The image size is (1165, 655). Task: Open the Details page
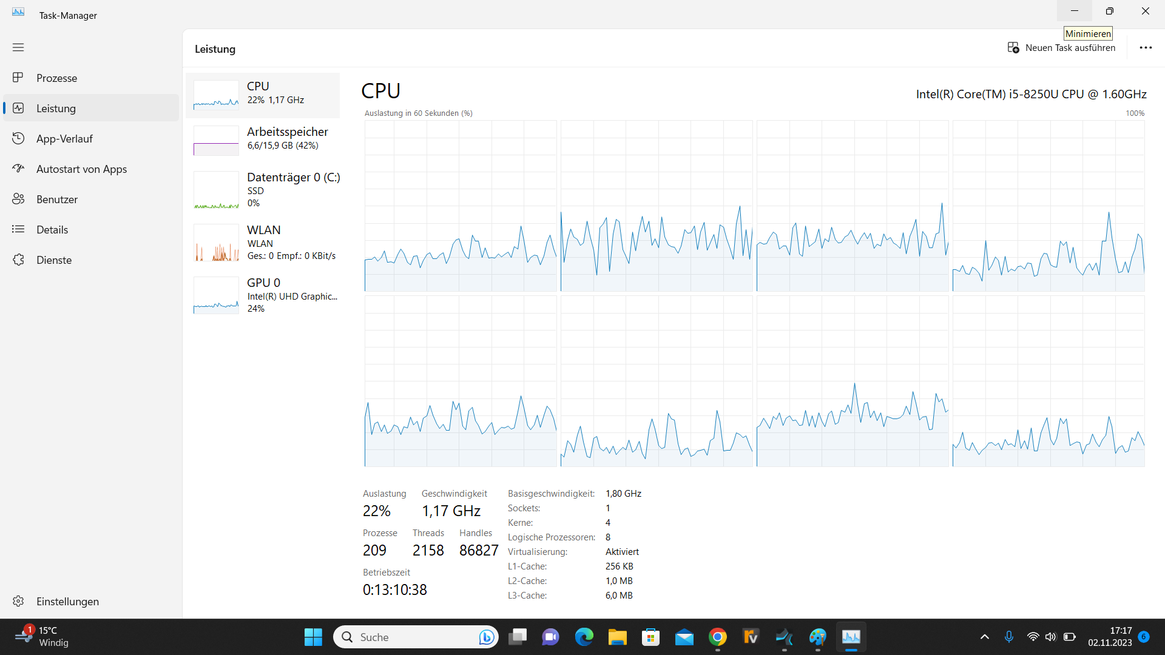point(91,230)
